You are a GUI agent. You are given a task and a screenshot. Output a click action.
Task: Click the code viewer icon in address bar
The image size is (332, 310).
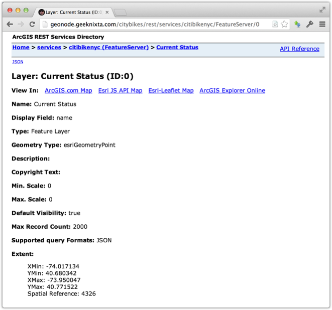(x=275, y=24)
